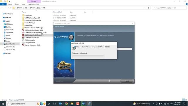Open the Home ribbon tab
The image size is (188, 106).
tap(10, 4)
